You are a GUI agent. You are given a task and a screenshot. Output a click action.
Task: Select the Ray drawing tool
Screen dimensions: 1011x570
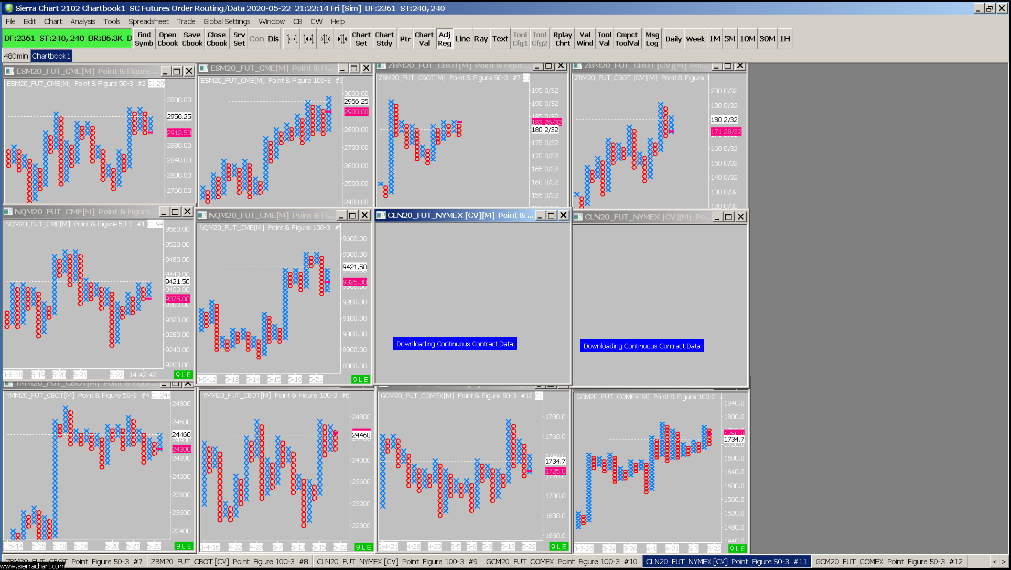coord(480,39)
